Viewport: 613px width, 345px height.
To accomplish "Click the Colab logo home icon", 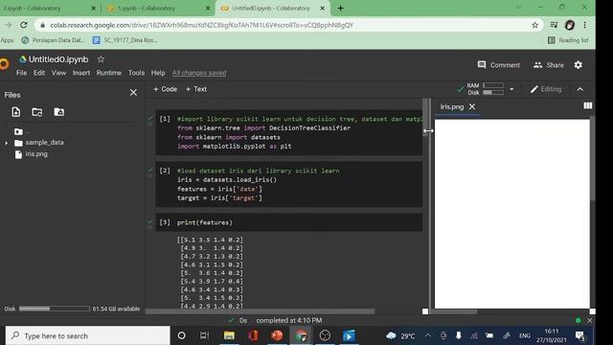I will tap(4, 64).
